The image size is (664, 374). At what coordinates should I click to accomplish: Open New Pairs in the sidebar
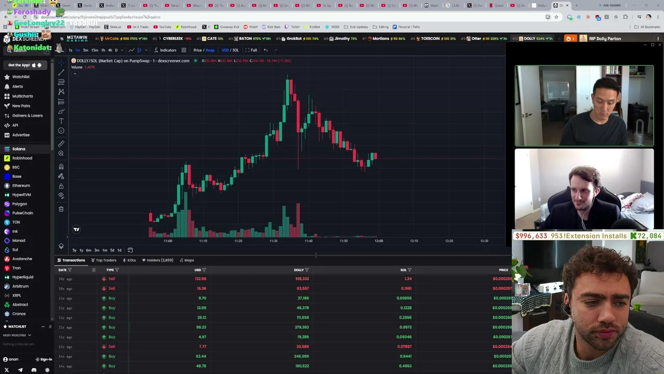[x=21, y=106]
